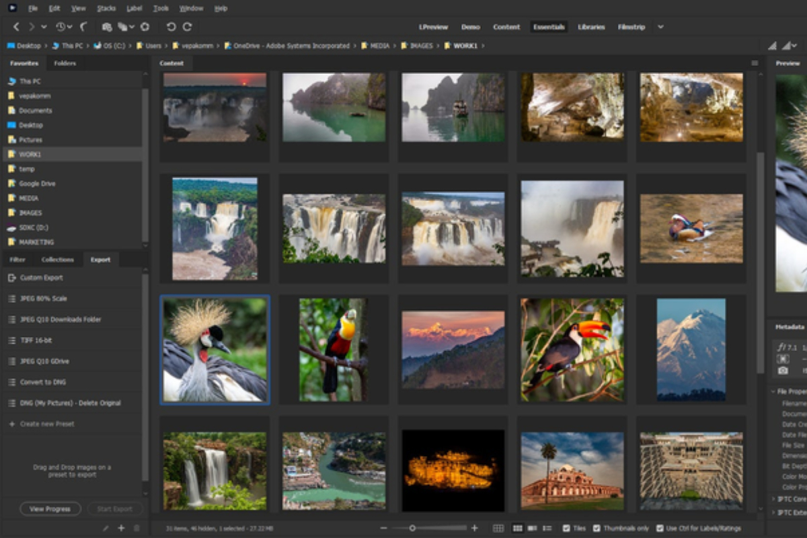Expand the workspace switcher chevron beside Filmstrip
The image size is (807, 538).
pyautogui.click(x=660, y=27)
